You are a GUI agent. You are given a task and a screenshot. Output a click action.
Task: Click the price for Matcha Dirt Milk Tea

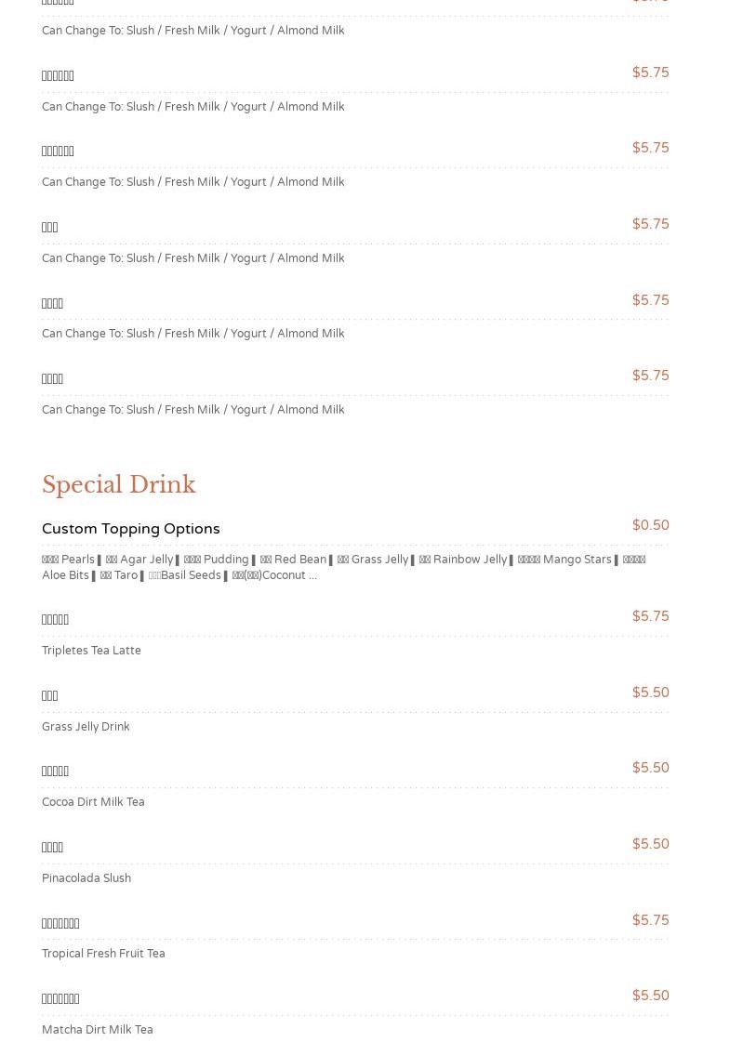[650, 996]
